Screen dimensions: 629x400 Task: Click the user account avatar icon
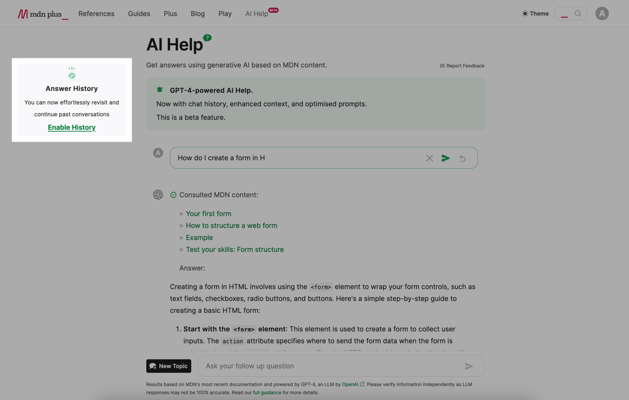point(602,13)
